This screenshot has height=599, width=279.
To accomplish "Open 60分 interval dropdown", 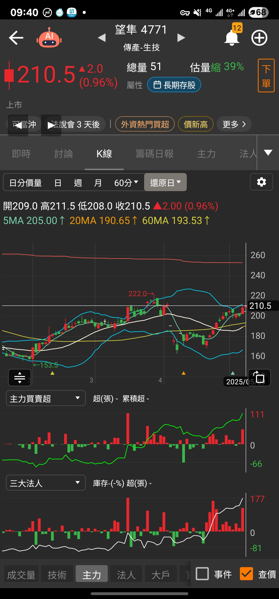I will [x=126, y=183].
